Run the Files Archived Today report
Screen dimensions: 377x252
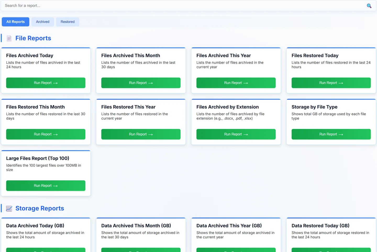click(x=46, y=83)
